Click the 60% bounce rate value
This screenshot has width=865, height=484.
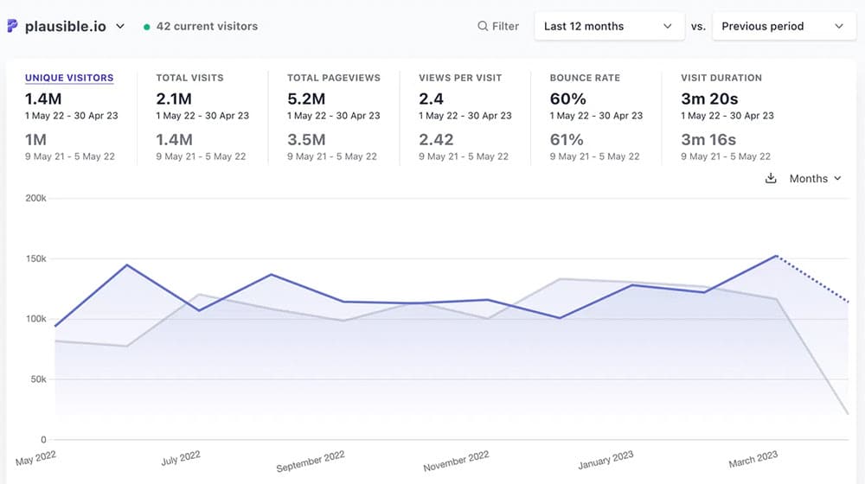tap(567, 99)
